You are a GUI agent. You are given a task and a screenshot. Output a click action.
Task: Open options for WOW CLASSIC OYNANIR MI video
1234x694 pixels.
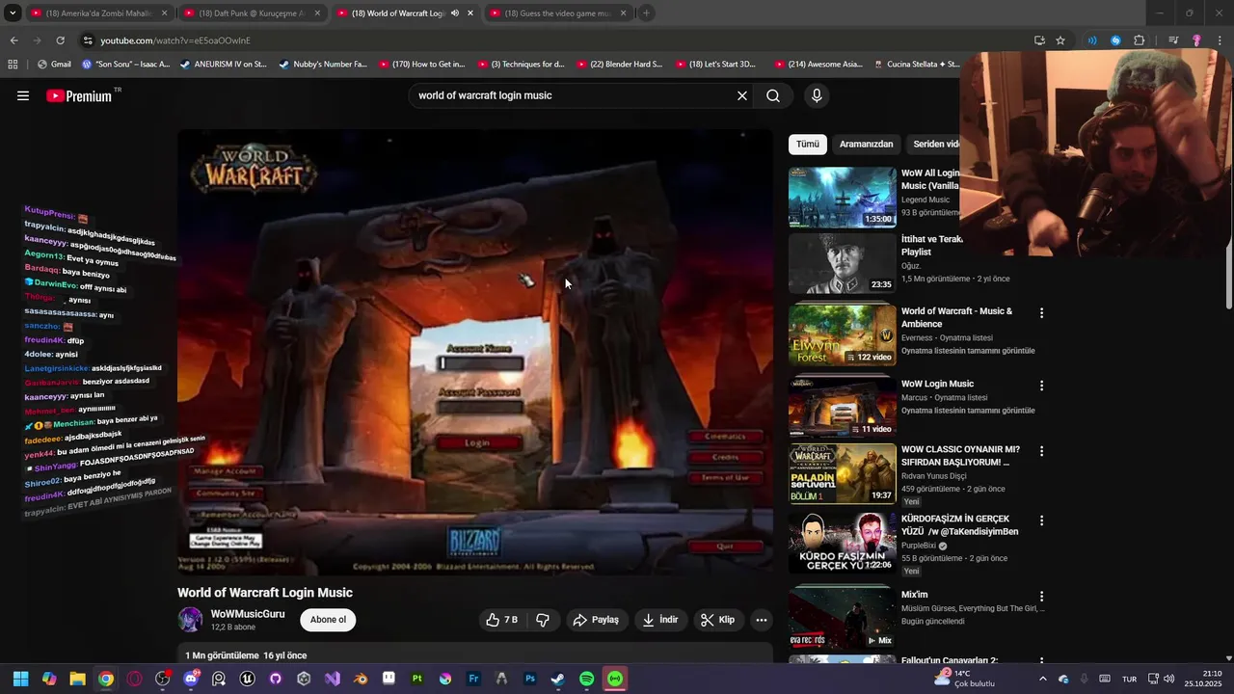tap(1041, 451)
